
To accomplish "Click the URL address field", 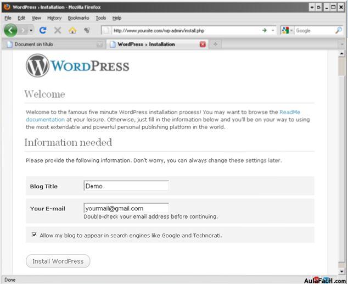I will (187, 30).
